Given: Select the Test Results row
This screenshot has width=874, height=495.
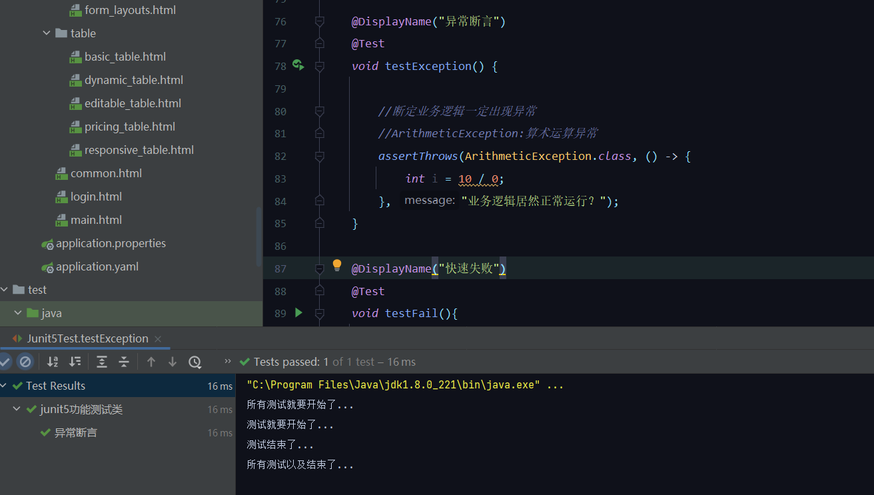Looking at the screenshot, I should (x=117, y=386).
